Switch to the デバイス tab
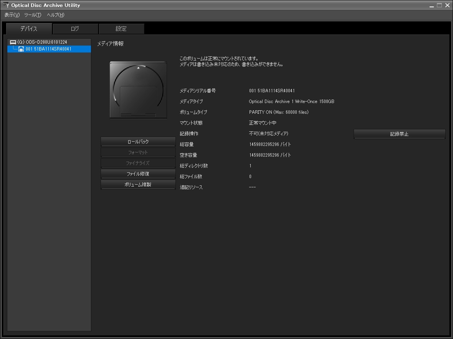The width and height of the screenshot is (453, 339). pyautogui.click(x=29, y=29)
